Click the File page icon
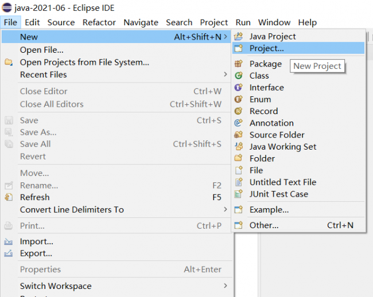Image resolution: width=373 pixels, height=297 pixels. pos(238,170)
